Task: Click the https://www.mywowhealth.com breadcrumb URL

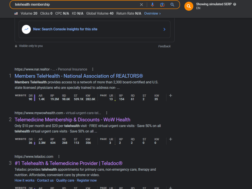Action: 39,113
